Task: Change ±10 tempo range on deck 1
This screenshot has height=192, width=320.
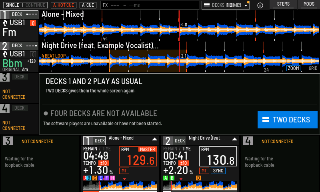Action: pos(104,163)
